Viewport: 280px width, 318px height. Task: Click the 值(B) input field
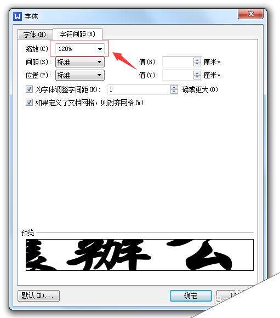click(178, 62)
